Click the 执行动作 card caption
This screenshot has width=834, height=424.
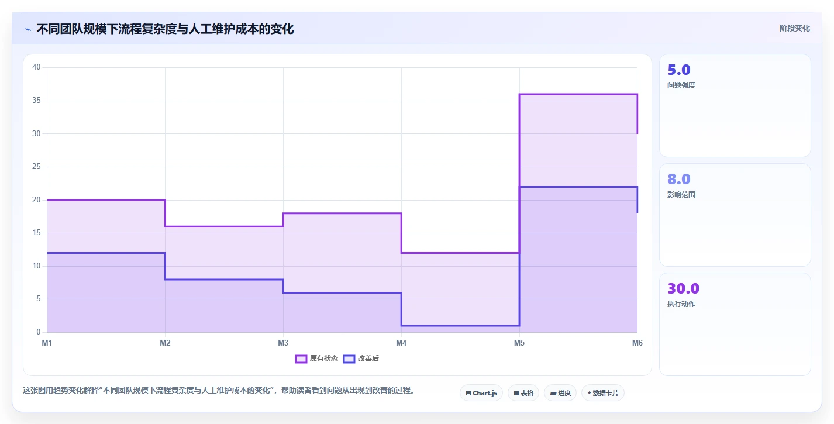681,304
